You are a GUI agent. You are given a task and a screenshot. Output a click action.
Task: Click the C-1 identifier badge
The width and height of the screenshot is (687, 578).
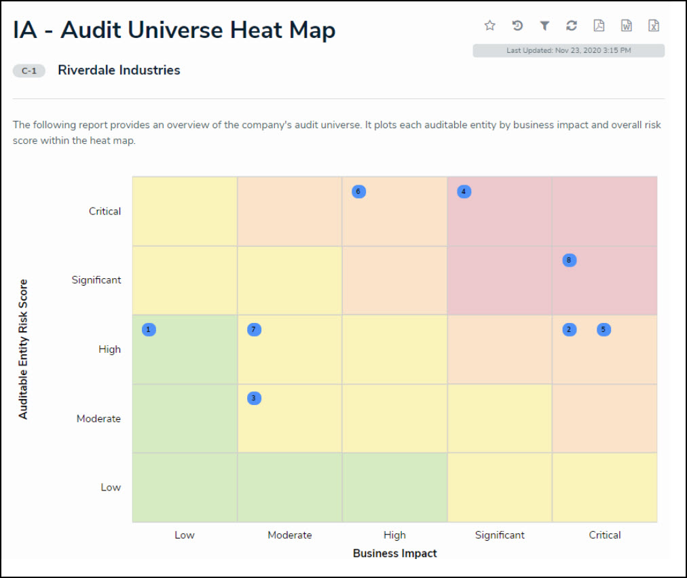(29, 71)
